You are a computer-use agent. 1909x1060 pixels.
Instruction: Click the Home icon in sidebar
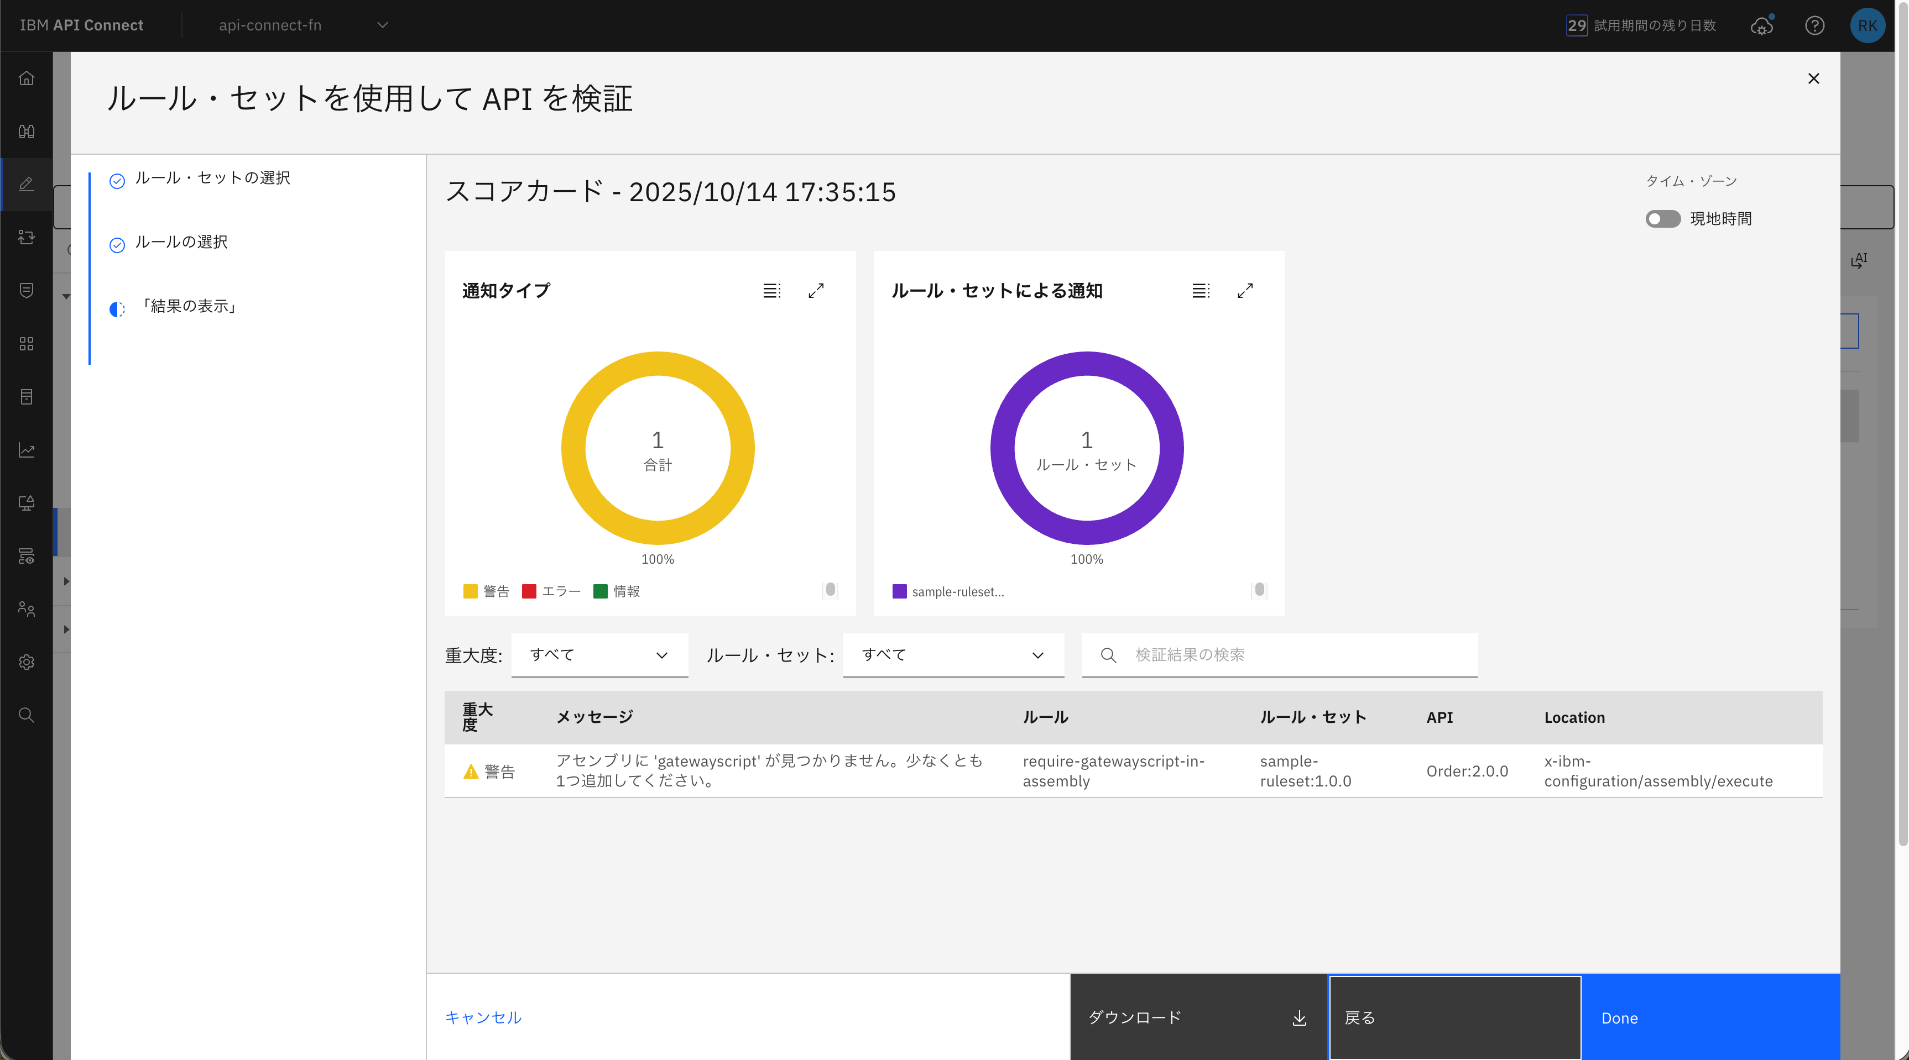(27, 78)
